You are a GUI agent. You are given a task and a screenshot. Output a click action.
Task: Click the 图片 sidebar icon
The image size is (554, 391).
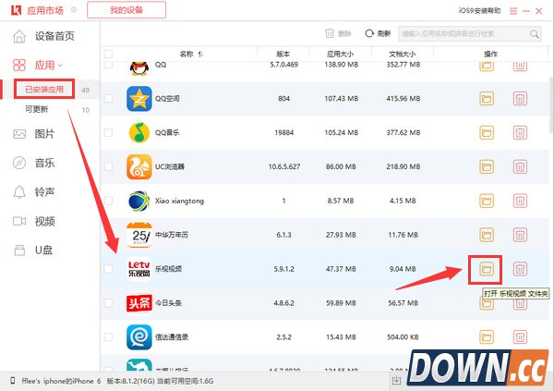(19, 134)
